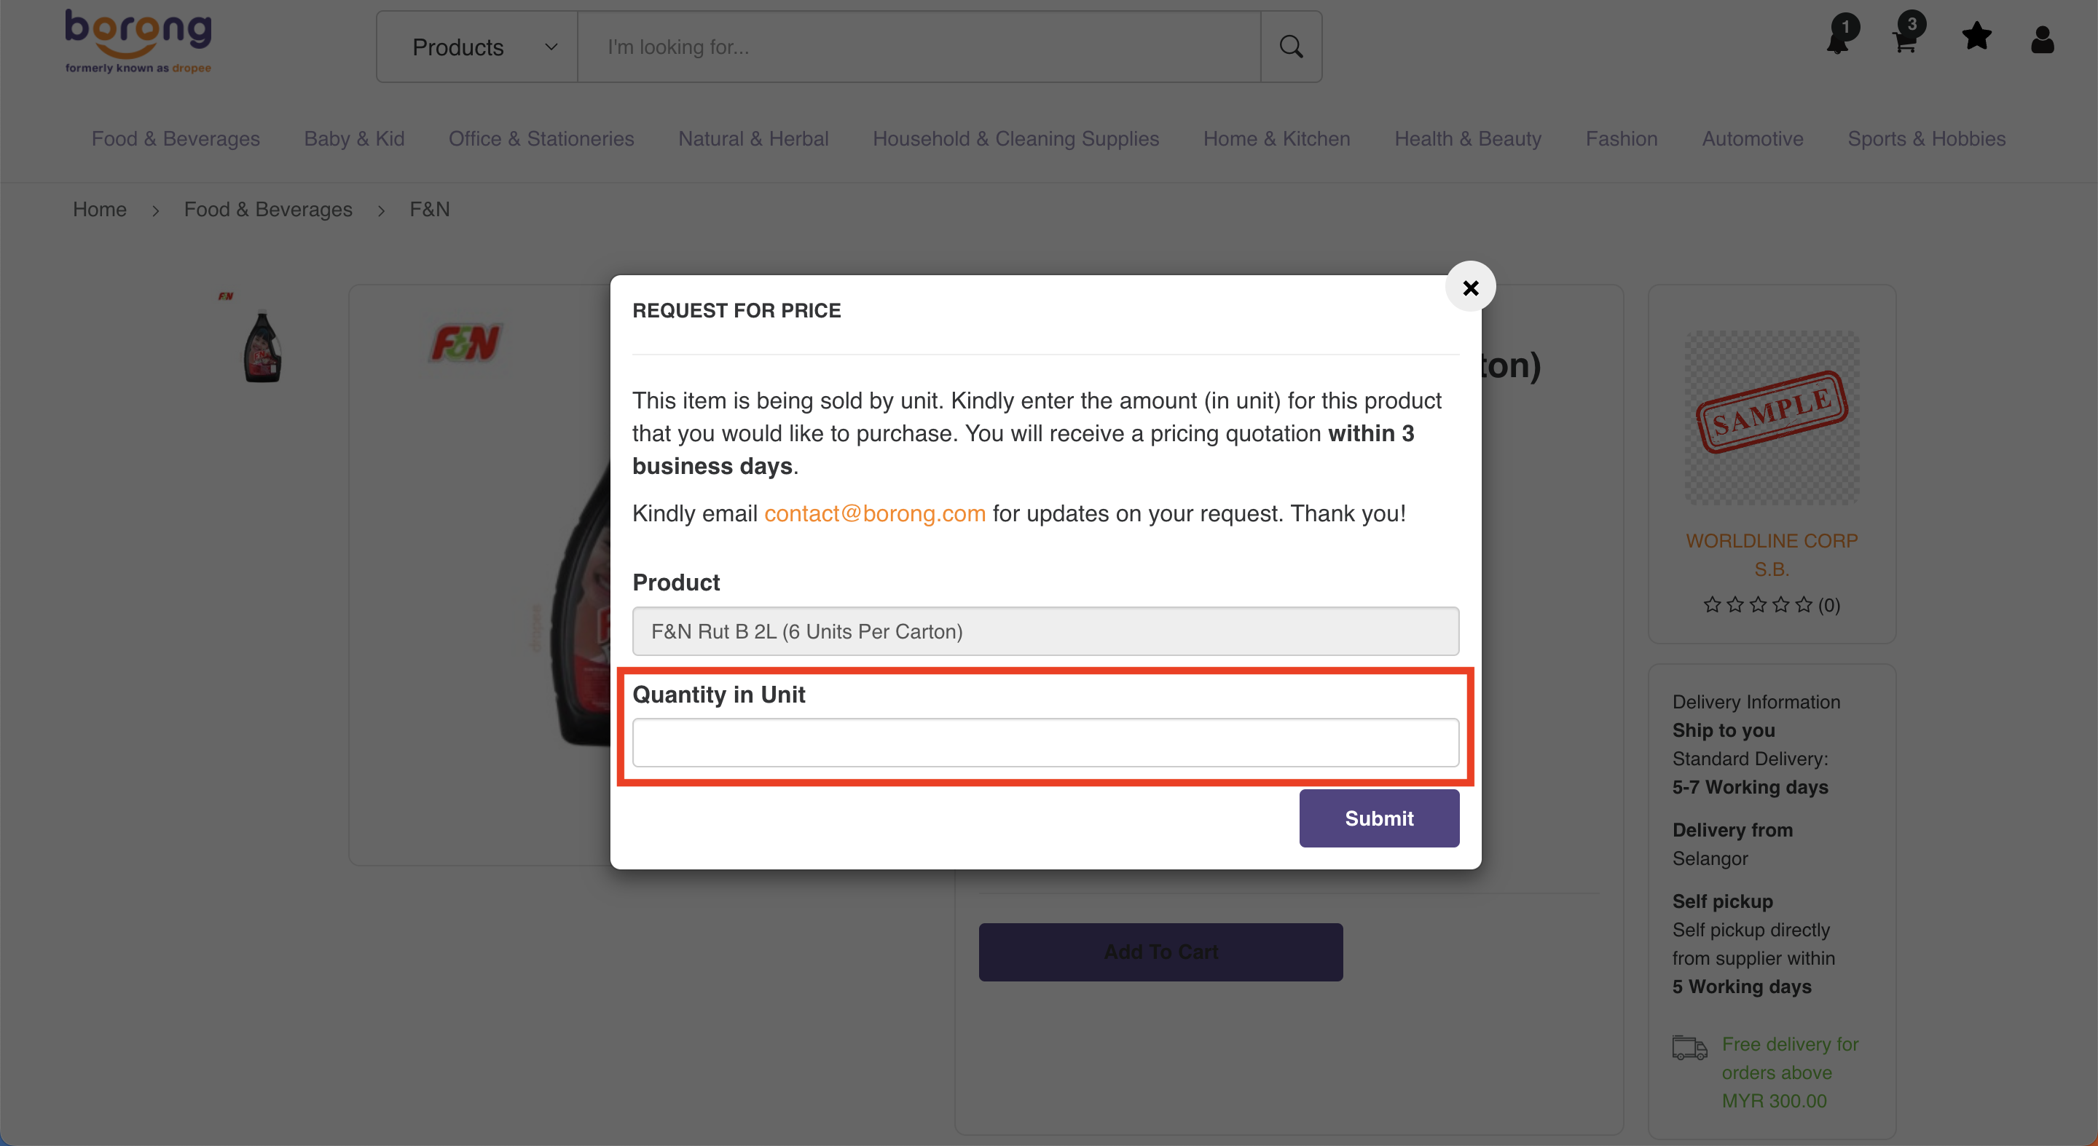This screenshot has width=2098, height=1146.
Task: Close the Request For Price dialog
Action: (1470, 288)
